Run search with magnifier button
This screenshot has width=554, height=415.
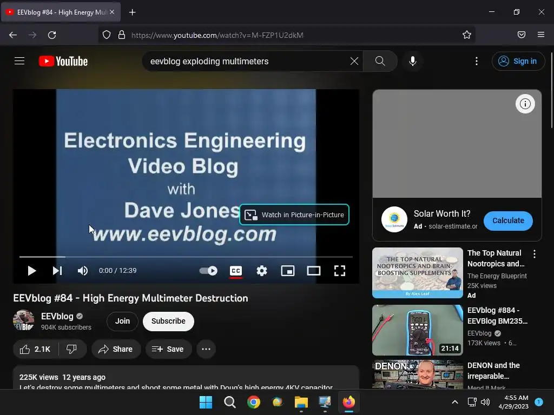point(380,61)
